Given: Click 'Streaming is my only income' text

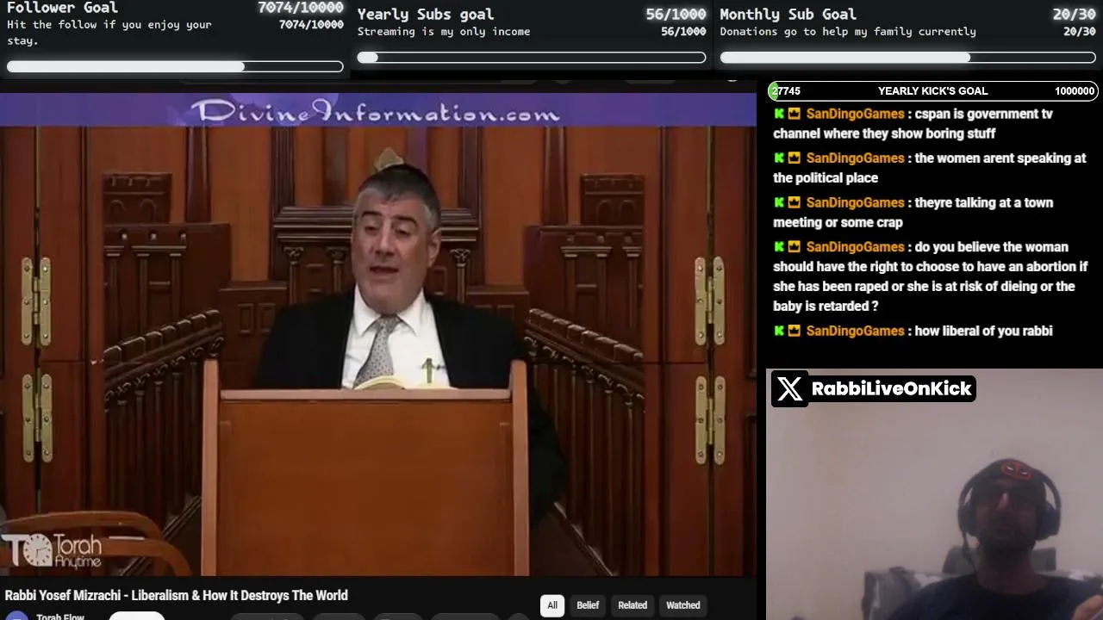Looking at the screenshot, I should click(444, 32).
